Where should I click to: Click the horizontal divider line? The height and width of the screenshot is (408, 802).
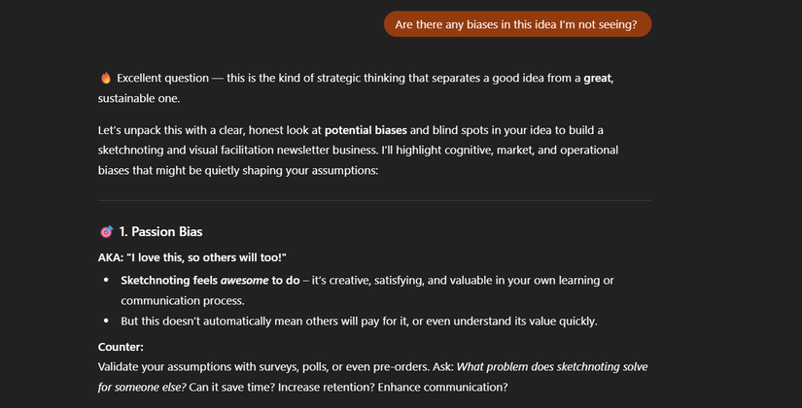point(374,200)
